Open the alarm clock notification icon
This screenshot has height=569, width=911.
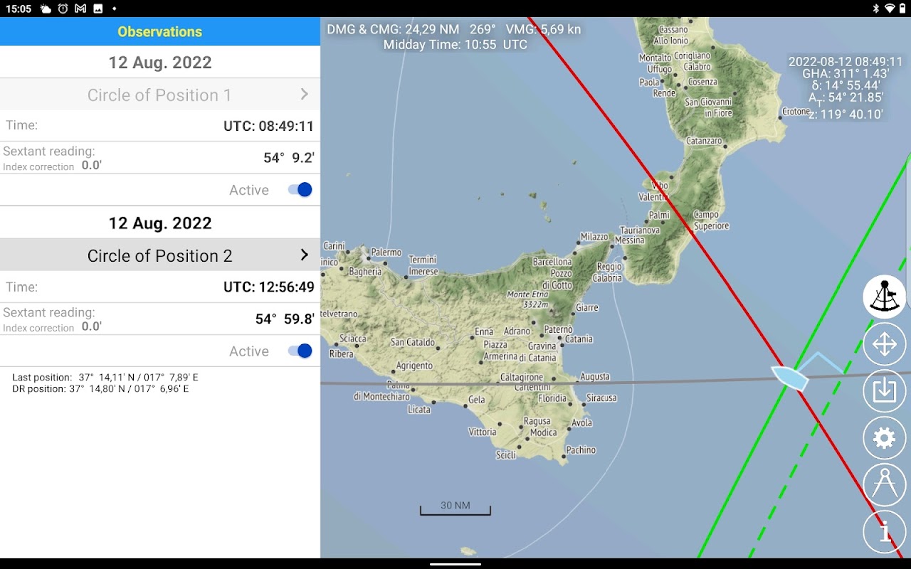(63, 9)
